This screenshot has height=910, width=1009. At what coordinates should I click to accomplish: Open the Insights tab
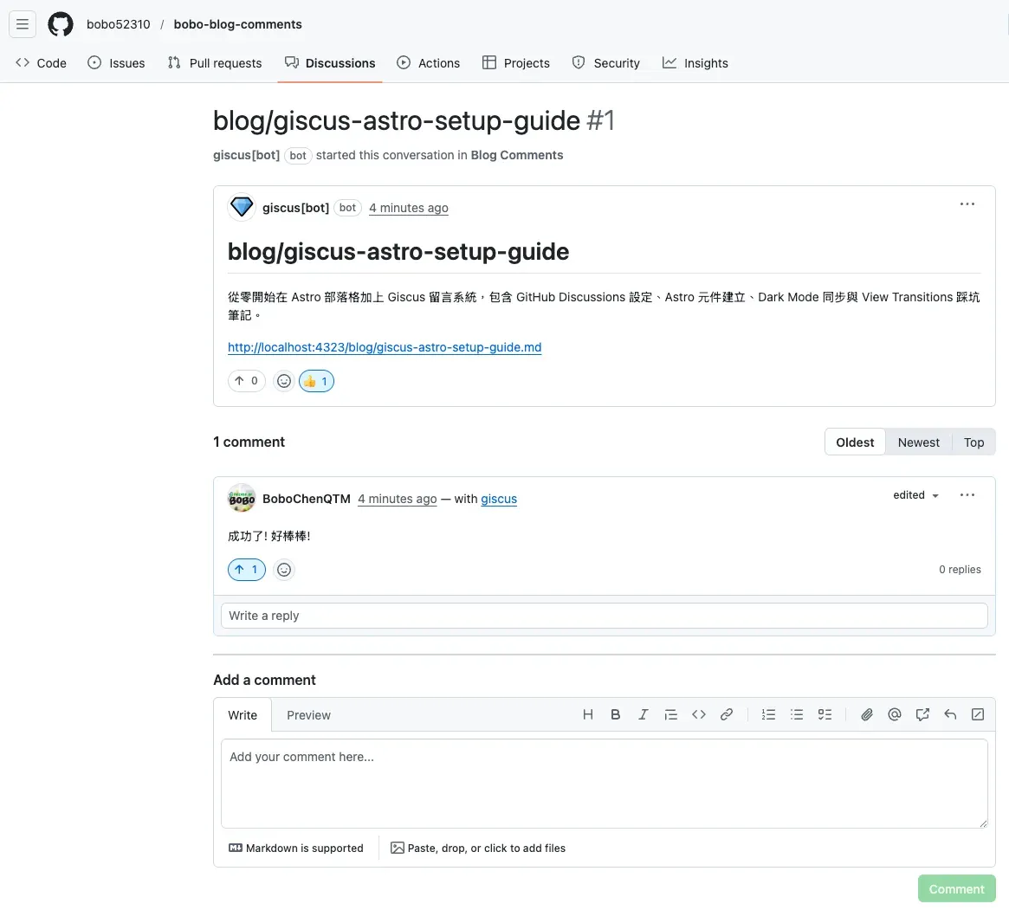(x=695, y=63)
